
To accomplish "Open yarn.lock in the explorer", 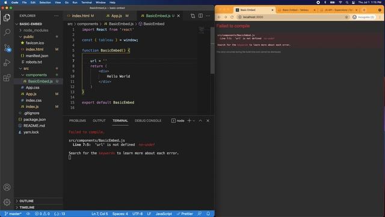I will [31, 132].
